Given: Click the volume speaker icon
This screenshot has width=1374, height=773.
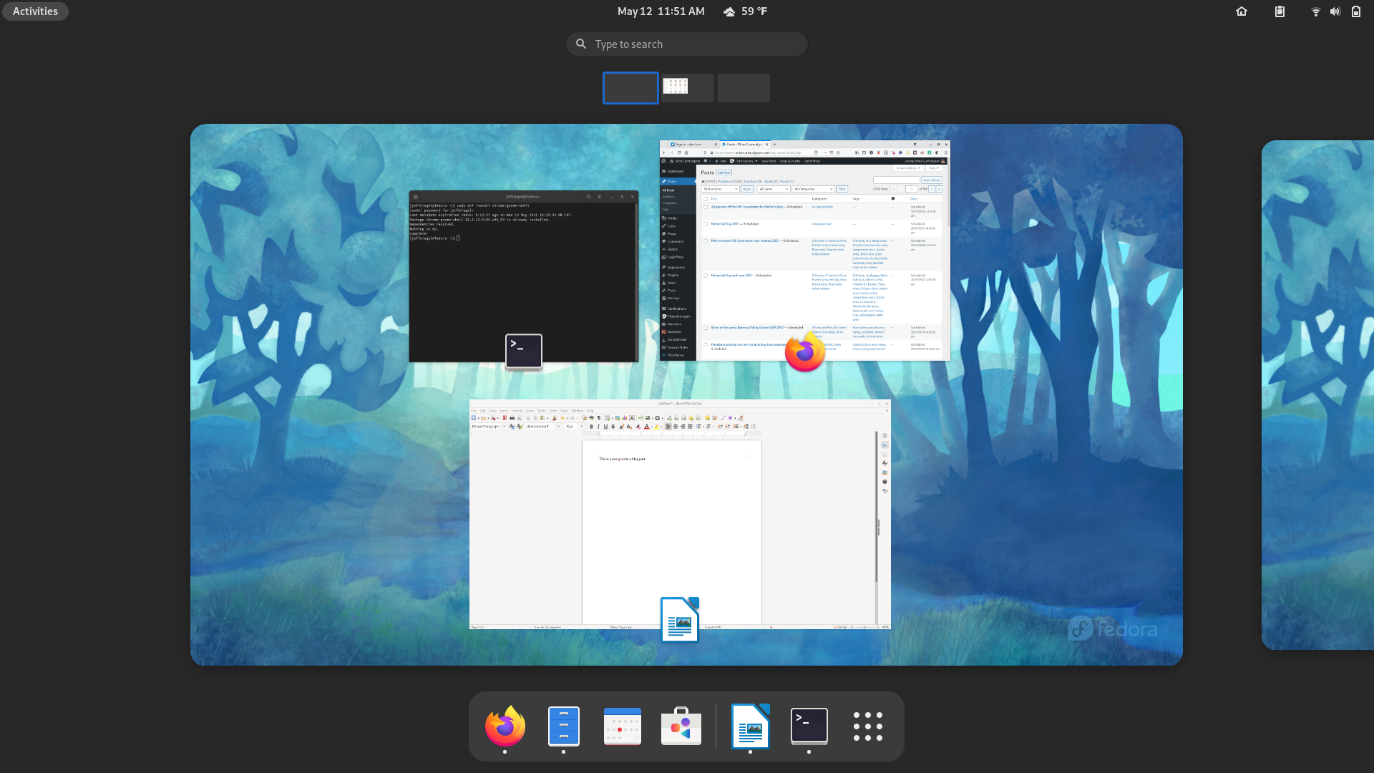Looking at the screenshot, I should 1335,11.
